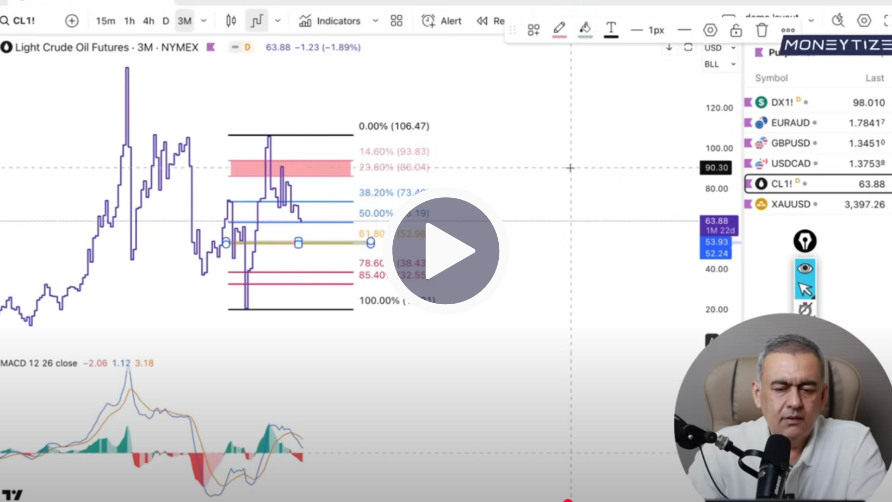This screenshot has width=892, height=502.
Task: Play the video with the center play button
Action: (445, 250)
